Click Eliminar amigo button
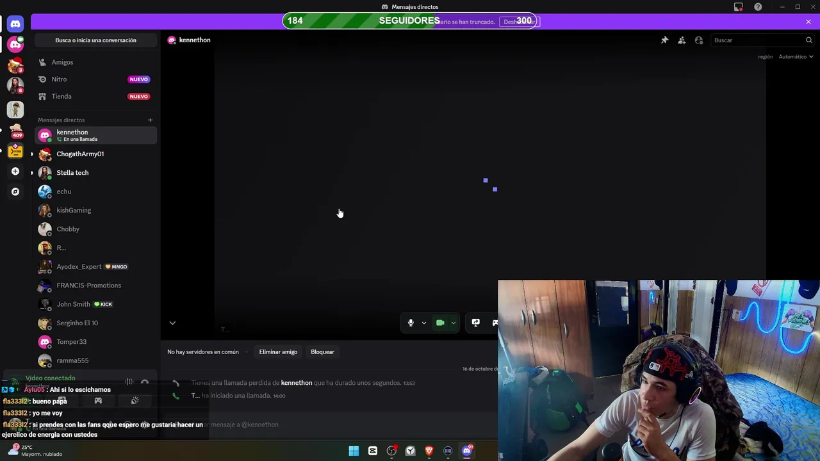Viewport: 820px width, 461px height. click(278, 352)
